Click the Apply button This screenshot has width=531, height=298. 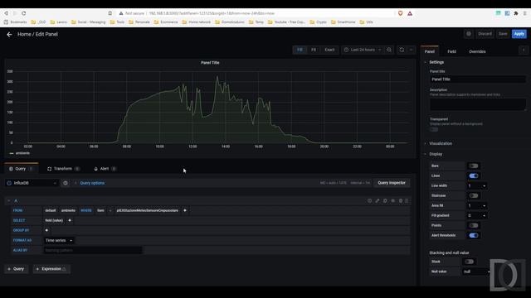click(x=519, y=34)
